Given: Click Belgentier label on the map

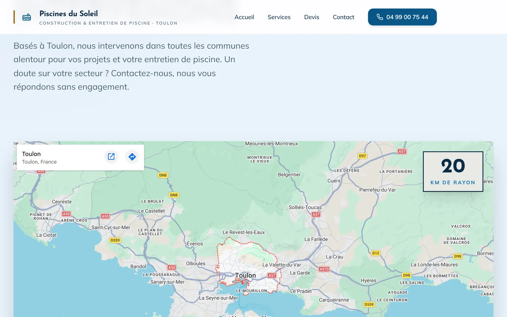Looking at the screenshot, I should [289, 175].
